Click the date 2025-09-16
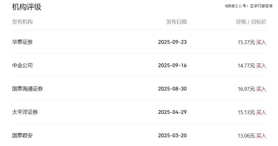This screenshot has height=146, width=278. click(172, 65)
